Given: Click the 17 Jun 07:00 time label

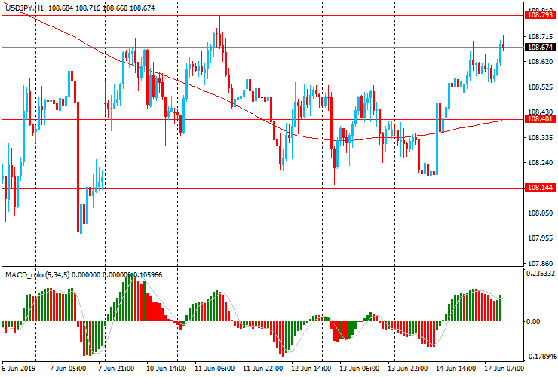Looking at the screenshot, I should [x=504, y=368].
